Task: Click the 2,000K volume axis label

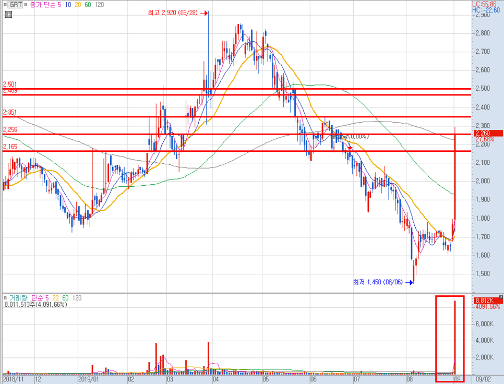Action: click(484, 357)
